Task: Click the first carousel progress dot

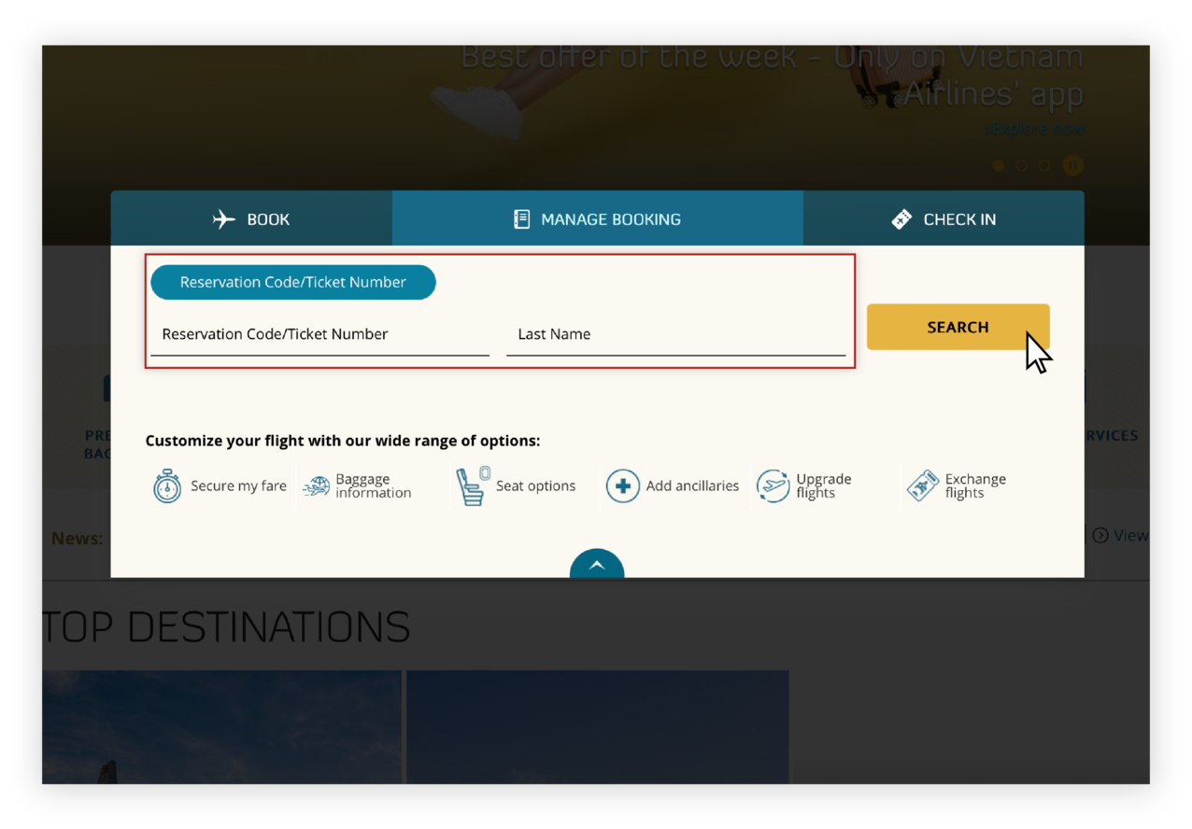Action: (998, 165)
